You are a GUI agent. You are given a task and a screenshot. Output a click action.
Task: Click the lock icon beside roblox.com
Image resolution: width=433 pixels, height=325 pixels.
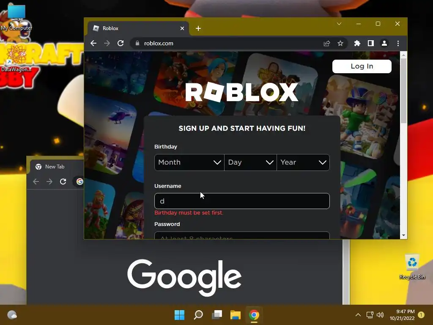[137, 44]
